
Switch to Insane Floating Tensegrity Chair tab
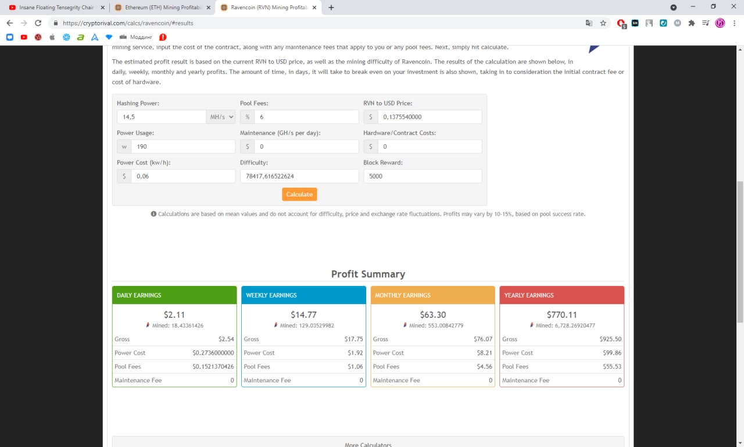click(x=56, y=8)
